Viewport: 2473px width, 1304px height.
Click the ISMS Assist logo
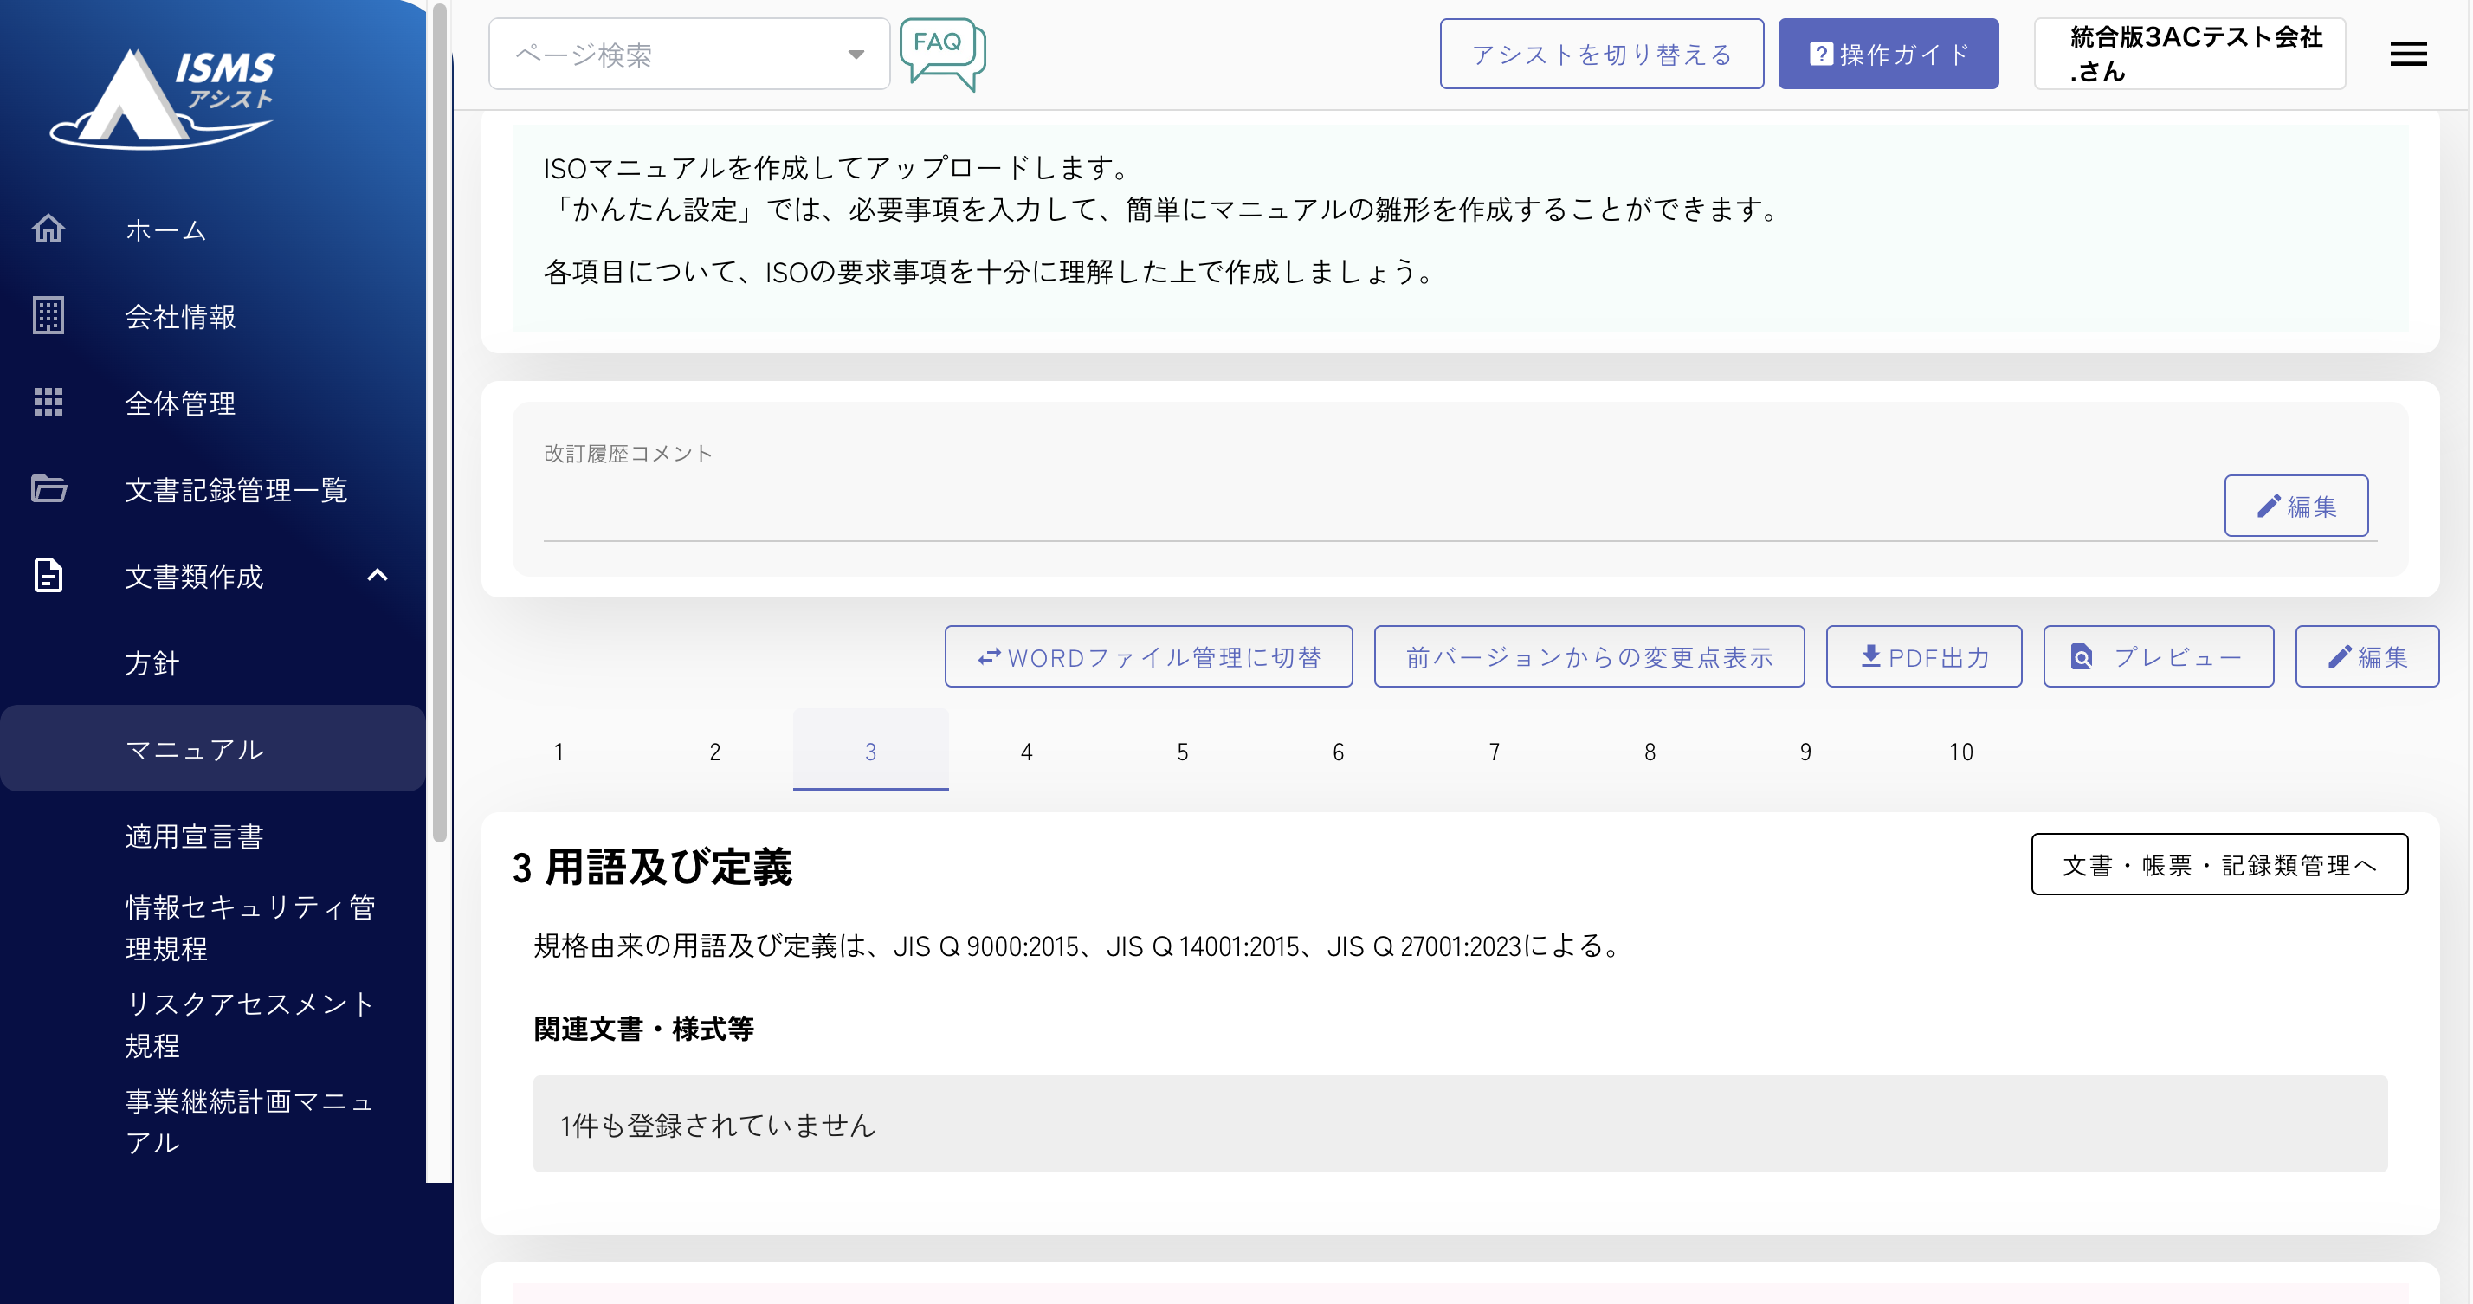tap(163, 96)
